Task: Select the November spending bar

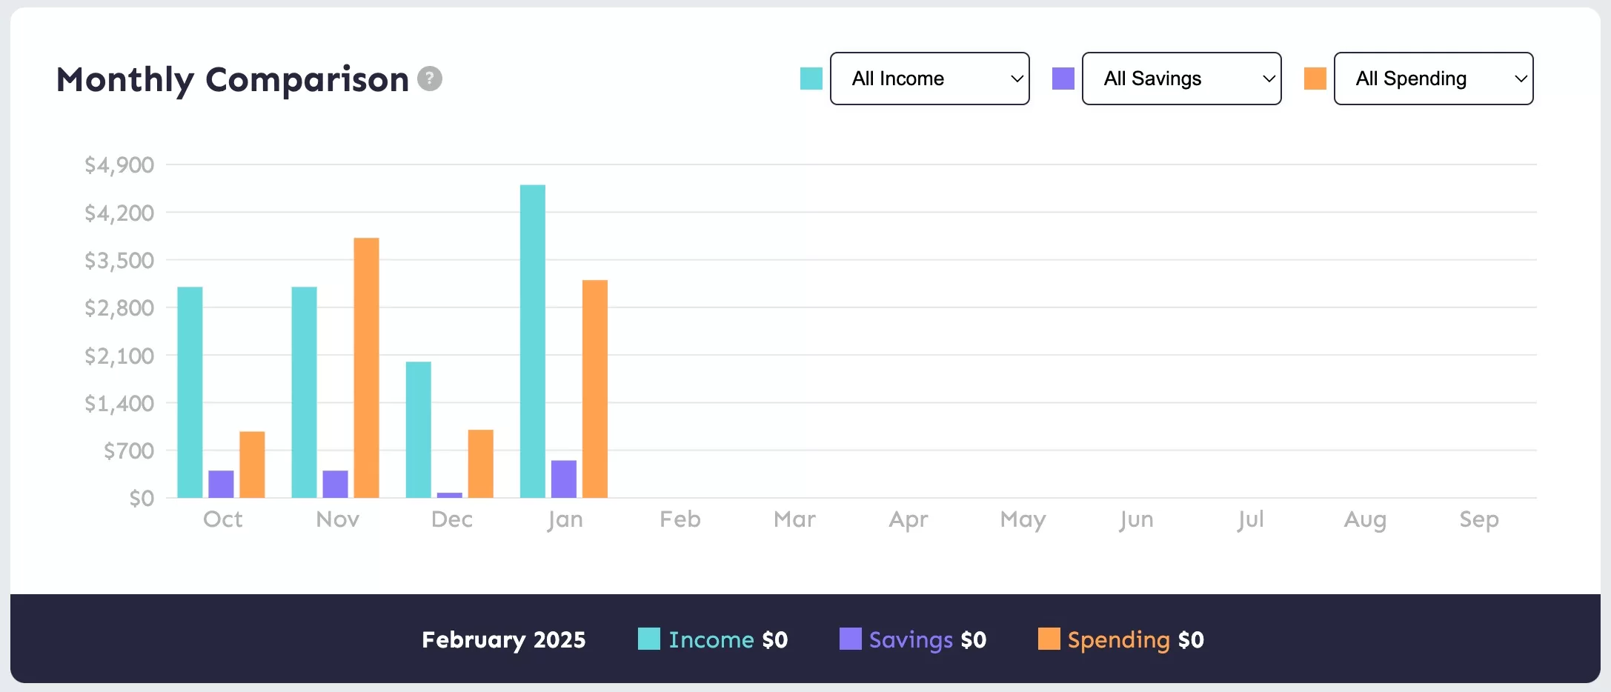Action: 366,367
